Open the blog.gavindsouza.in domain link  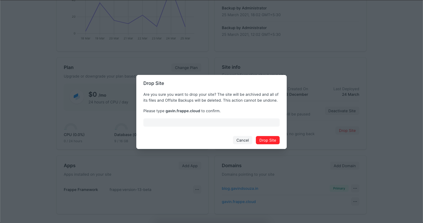point(240,188)
